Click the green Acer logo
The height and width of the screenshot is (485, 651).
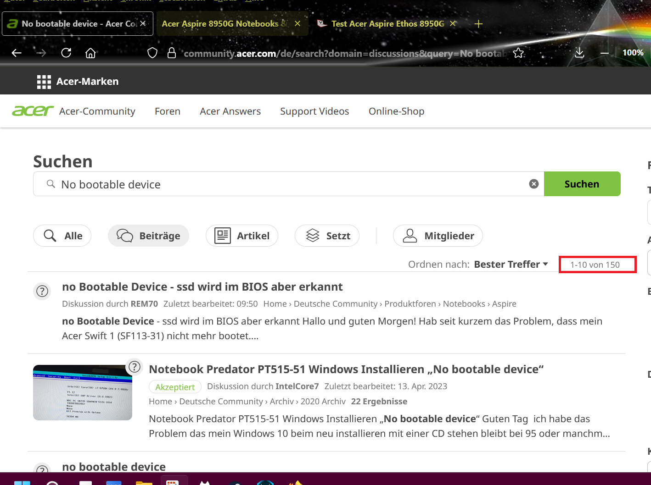coord(33,111)
